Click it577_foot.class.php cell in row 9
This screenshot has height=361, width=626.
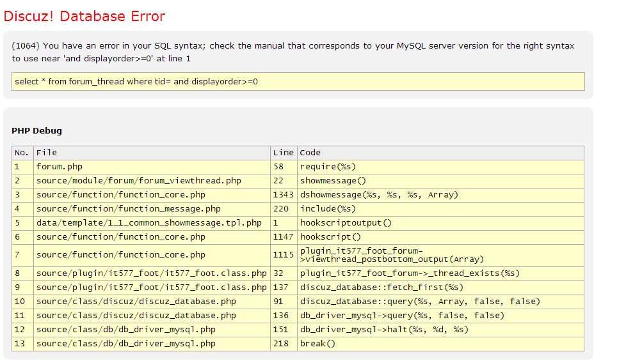coord(152,288)
